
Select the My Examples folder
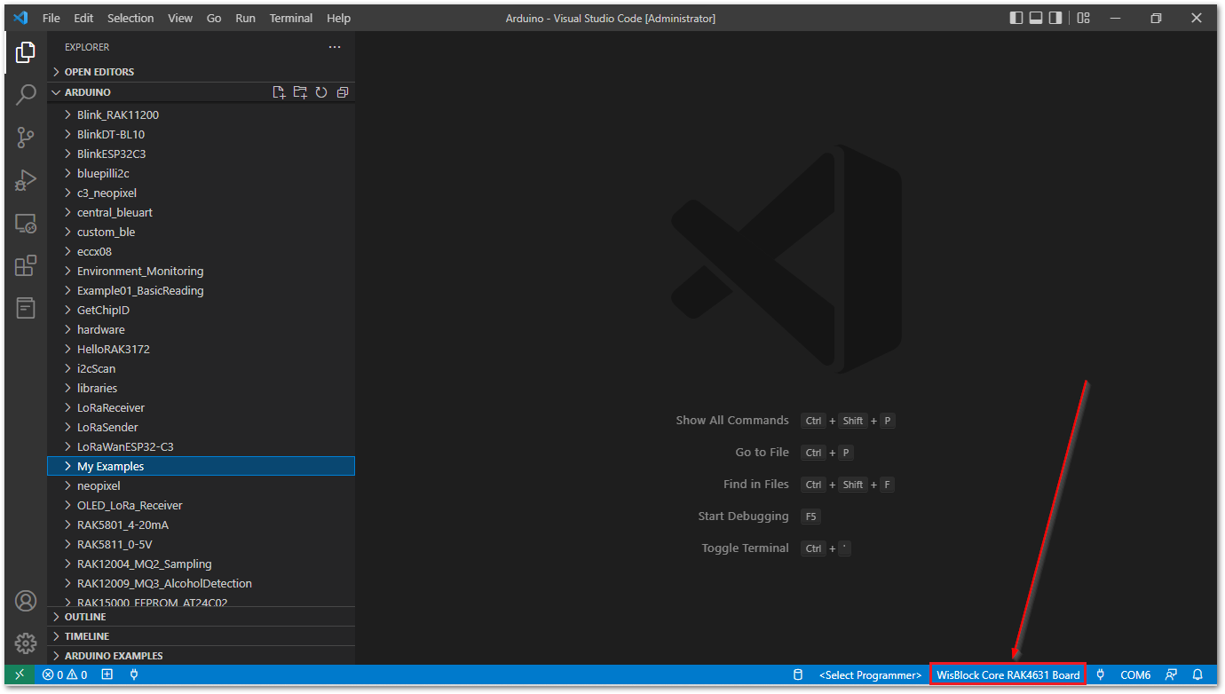[201, 467]
